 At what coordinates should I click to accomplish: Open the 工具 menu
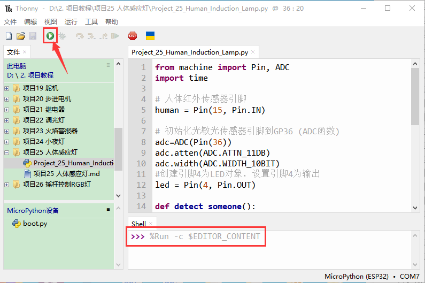pyautogui.click(x=91, y=21)
